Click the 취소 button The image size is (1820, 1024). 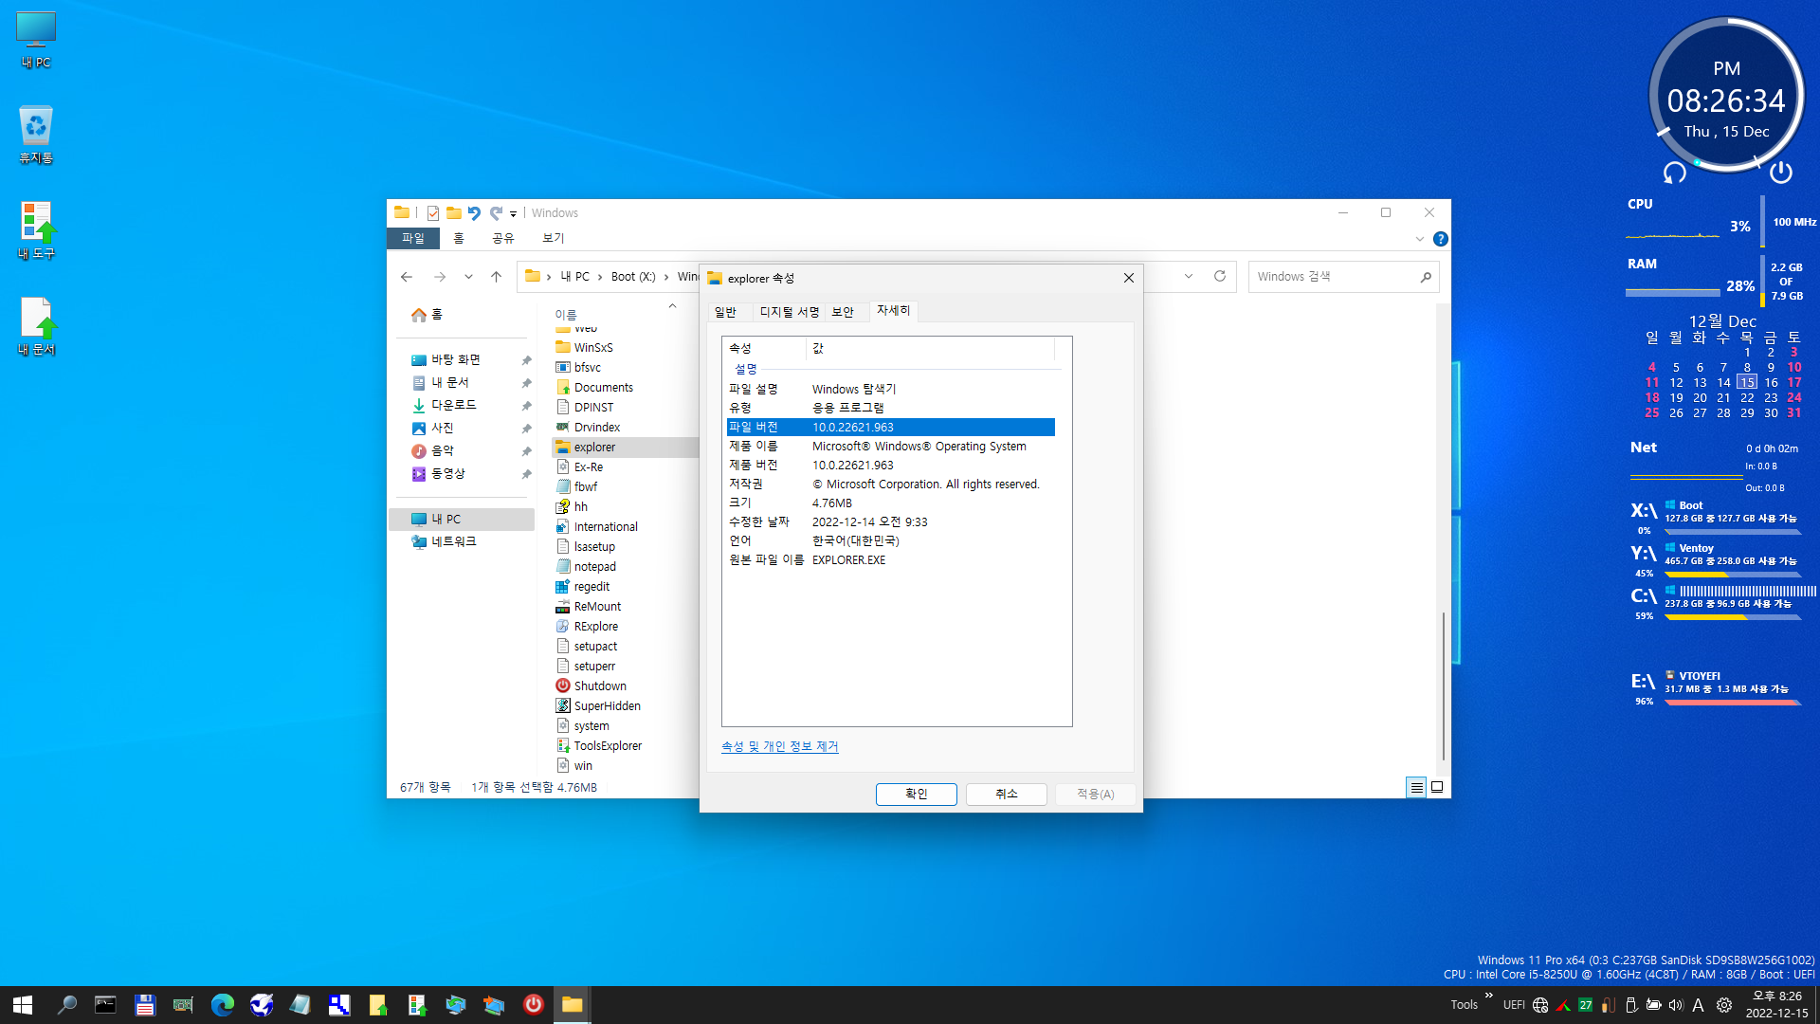[x=1006, y=794]
